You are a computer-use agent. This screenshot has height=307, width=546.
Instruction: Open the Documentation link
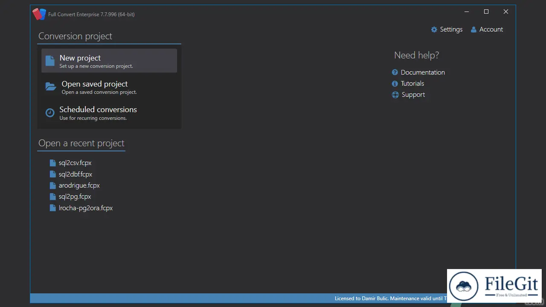418,72
